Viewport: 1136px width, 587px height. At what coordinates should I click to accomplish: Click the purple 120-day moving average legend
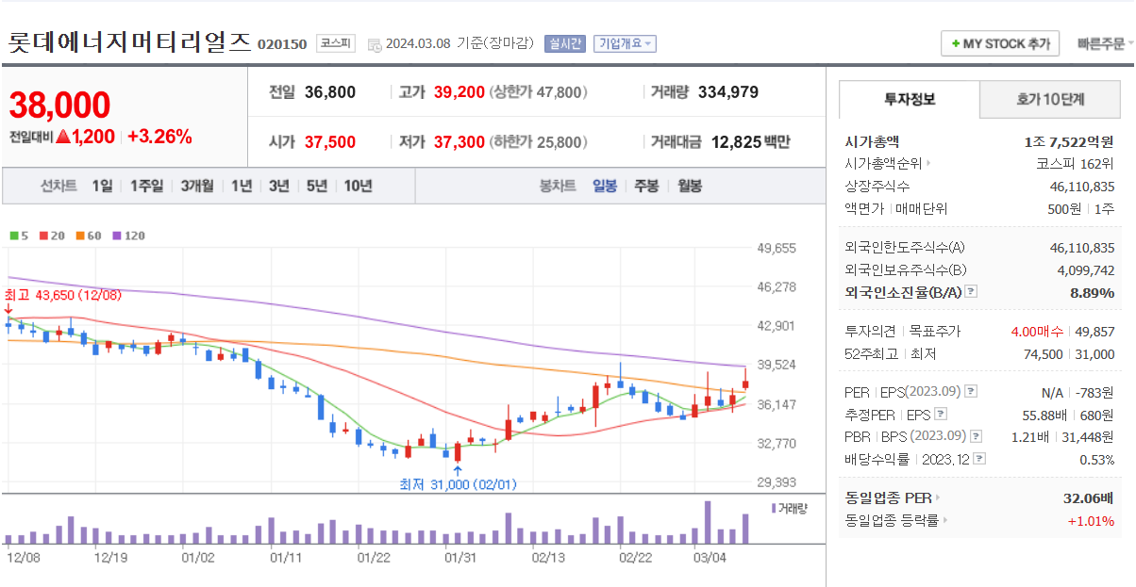128,236
